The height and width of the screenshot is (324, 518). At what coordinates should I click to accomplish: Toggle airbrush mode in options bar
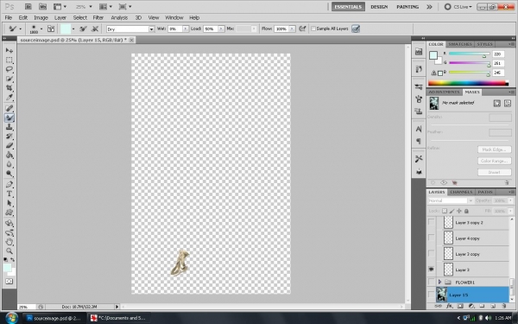pyautogui.click(x=302, y=29)
